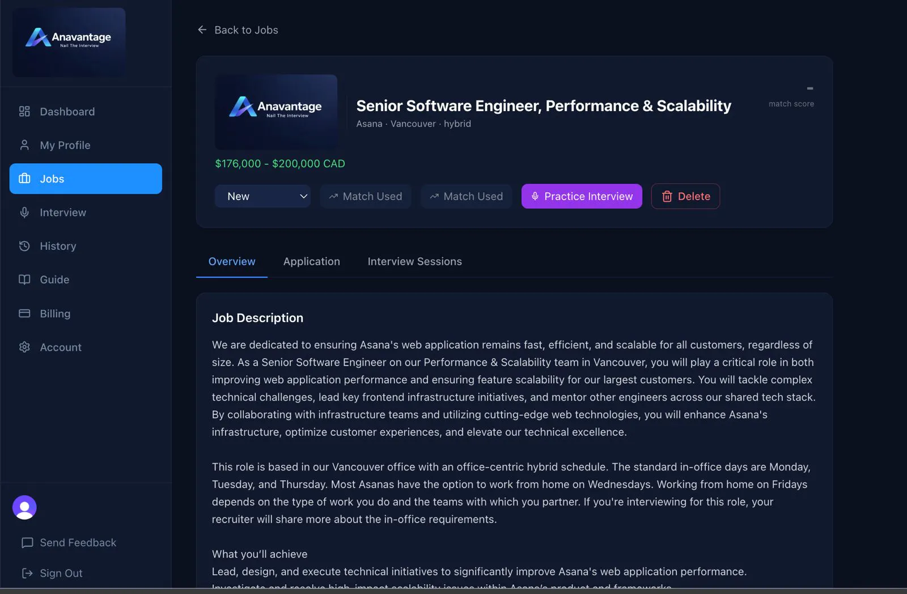Click the History clock icon

24,246
